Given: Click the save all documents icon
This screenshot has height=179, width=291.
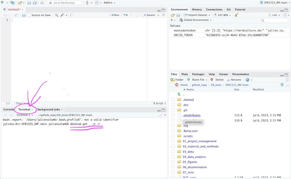Looking at the screenshot, I should pos(35,3).
